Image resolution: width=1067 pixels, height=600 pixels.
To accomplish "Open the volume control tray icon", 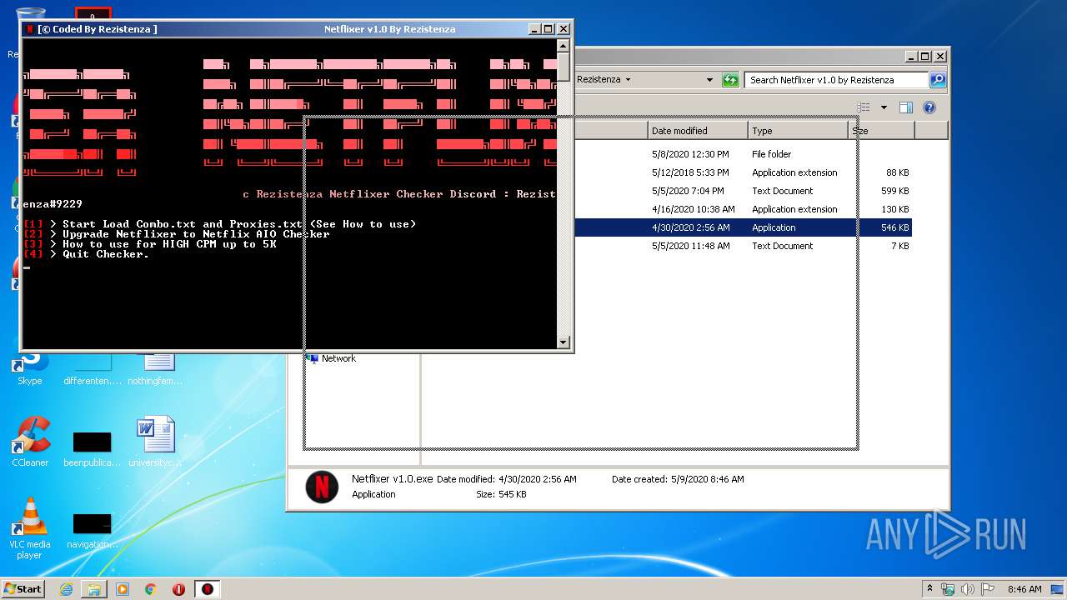I will 968,589.
